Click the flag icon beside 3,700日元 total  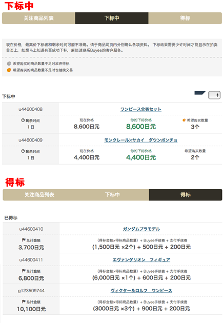24,240
